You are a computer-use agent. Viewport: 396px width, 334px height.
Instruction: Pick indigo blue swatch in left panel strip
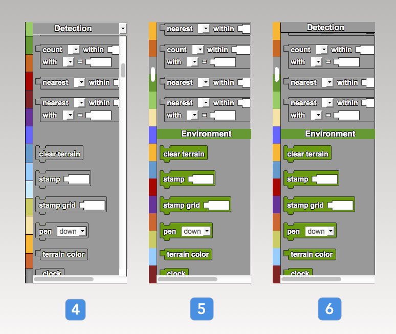[x=29, y=135]
